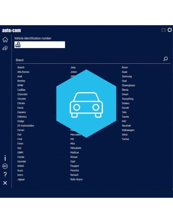Select Jeep in the middle column
This screenshot has width=173, height=223.
(x=73, y=68)
